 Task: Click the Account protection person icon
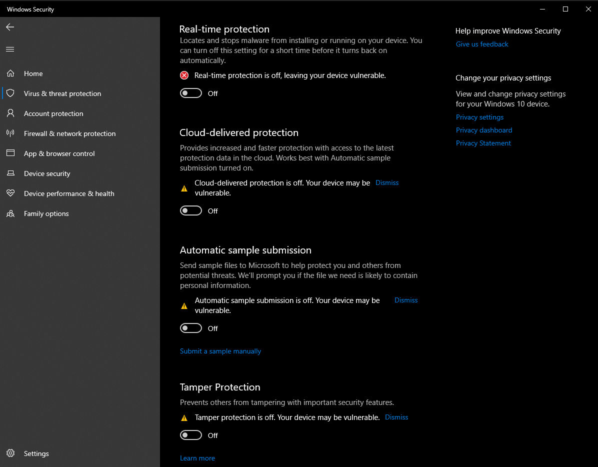[x=10, y=113]
